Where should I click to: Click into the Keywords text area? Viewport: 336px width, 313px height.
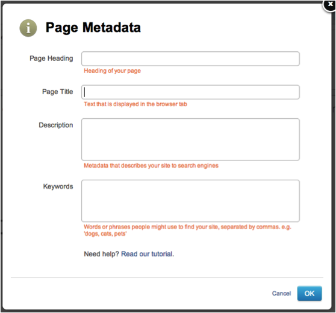tap(190, 201)
